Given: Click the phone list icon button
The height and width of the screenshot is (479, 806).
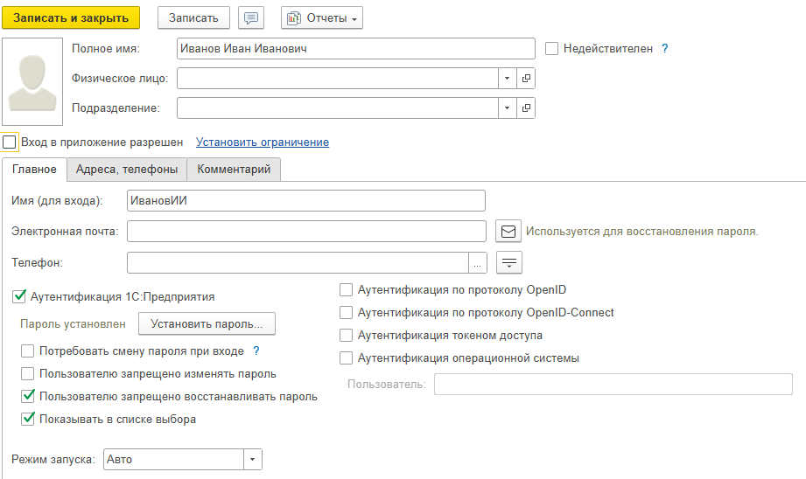Looking at the screenshot, I should [x=508, y=262].
